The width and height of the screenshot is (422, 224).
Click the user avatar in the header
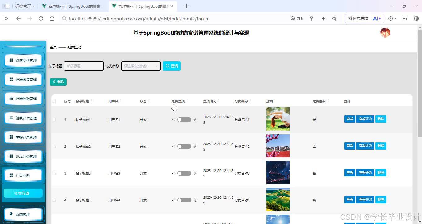(x=385, y=33)
